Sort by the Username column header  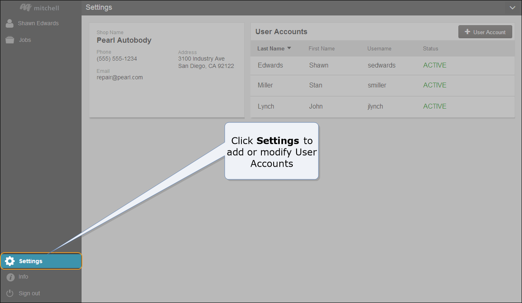pos(379,48)
